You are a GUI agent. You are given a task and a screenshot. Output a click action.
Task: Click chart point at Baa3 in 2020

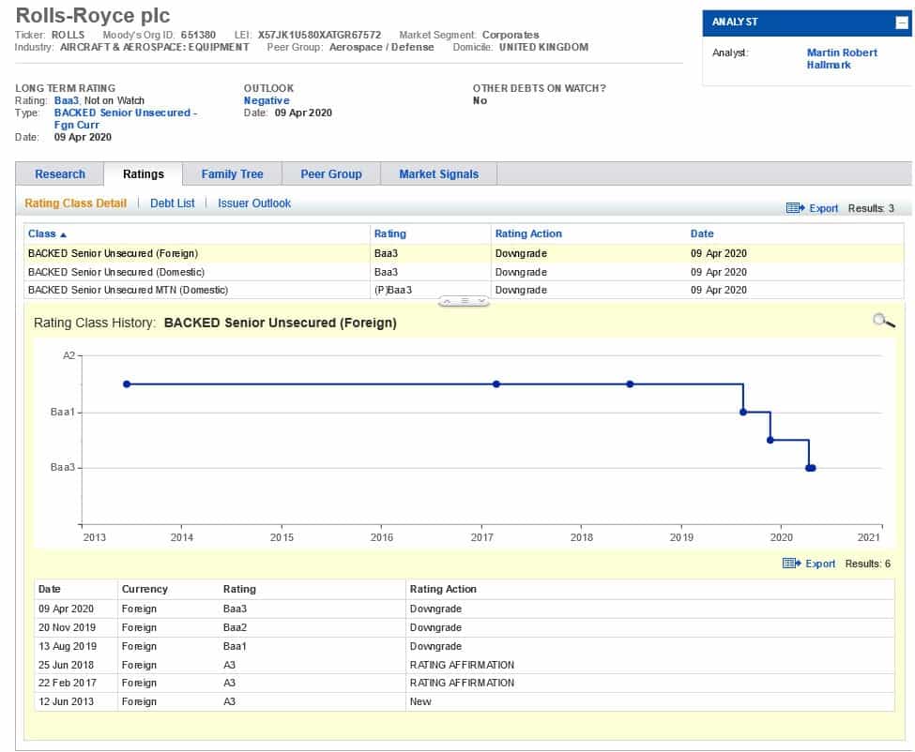coord(811,468)
